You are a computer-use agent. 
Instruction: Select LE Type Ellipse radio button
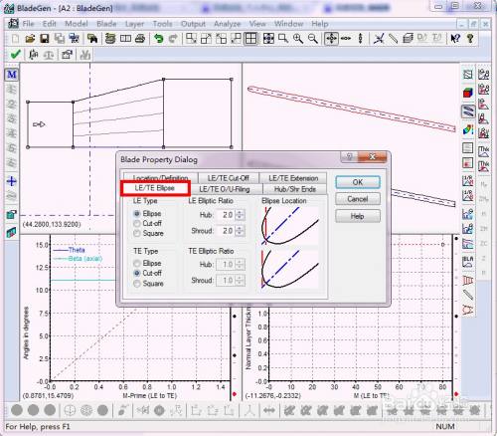click(x=136, y=214)
